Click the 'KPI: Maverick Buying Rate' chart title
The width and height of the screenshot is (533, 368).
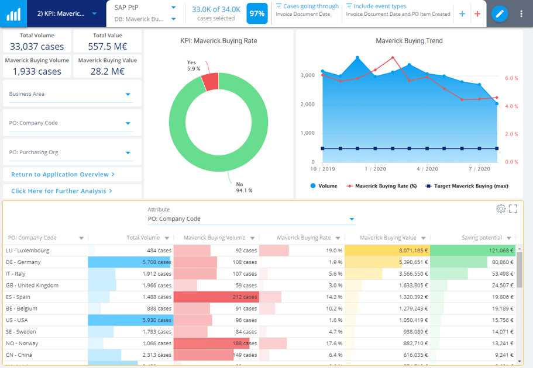219,41
